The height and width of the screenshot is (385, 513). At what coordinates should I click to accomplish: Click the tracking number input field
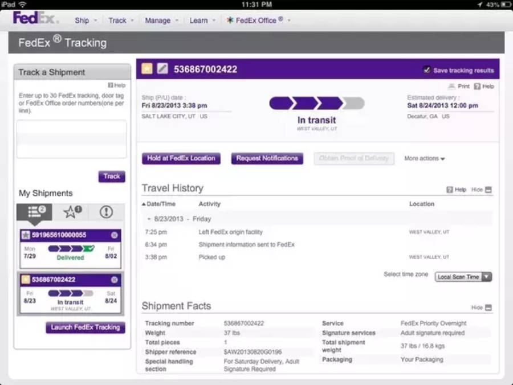pos(71,139)
